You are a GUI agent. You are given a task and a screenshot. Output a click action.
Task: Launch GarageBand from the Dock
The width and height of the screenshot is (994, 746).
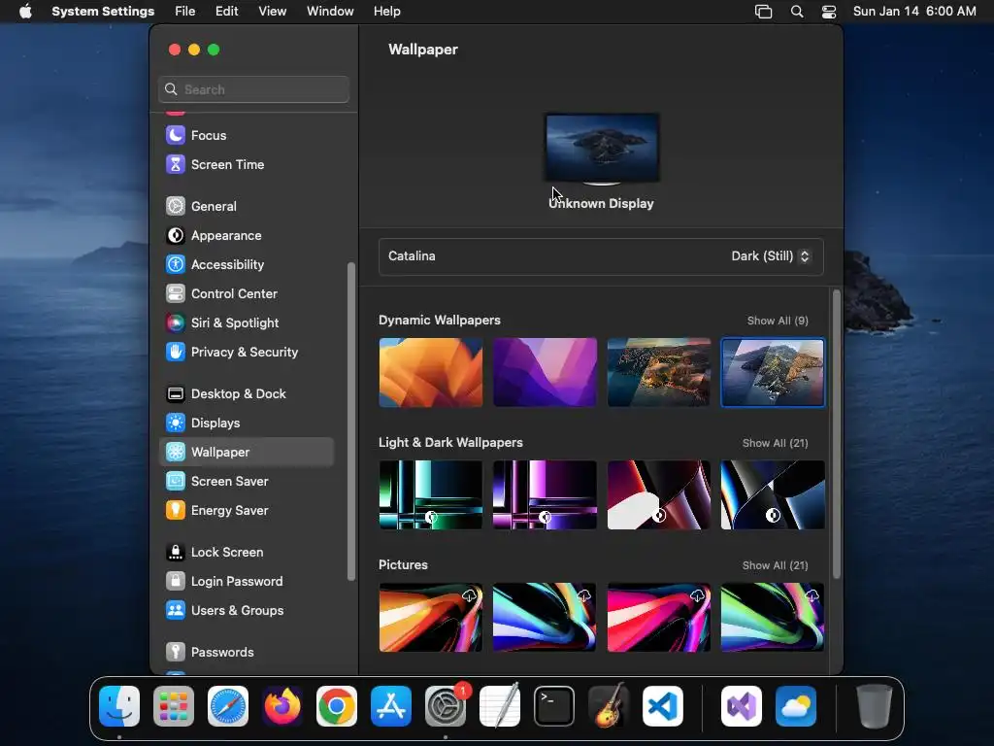(x=609, y=706)
